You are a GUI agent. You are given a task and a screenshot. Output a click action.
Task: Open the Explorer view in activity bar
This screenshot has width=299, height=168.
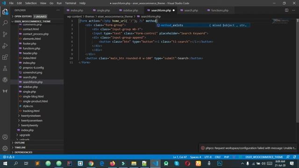coord(5,12)
